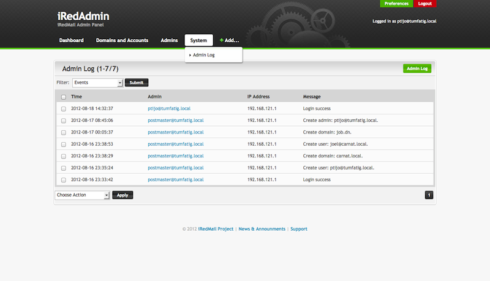490x281 pixels.
Task: Click timestamp 2012-08-17 08:45:06
Action: pyautogui.click(x=92, y=121)
